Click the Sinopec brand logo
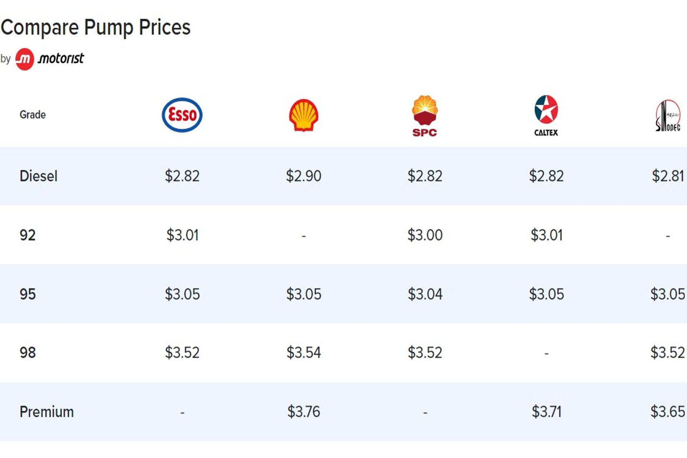687x458 pixels. pos(668,116)
